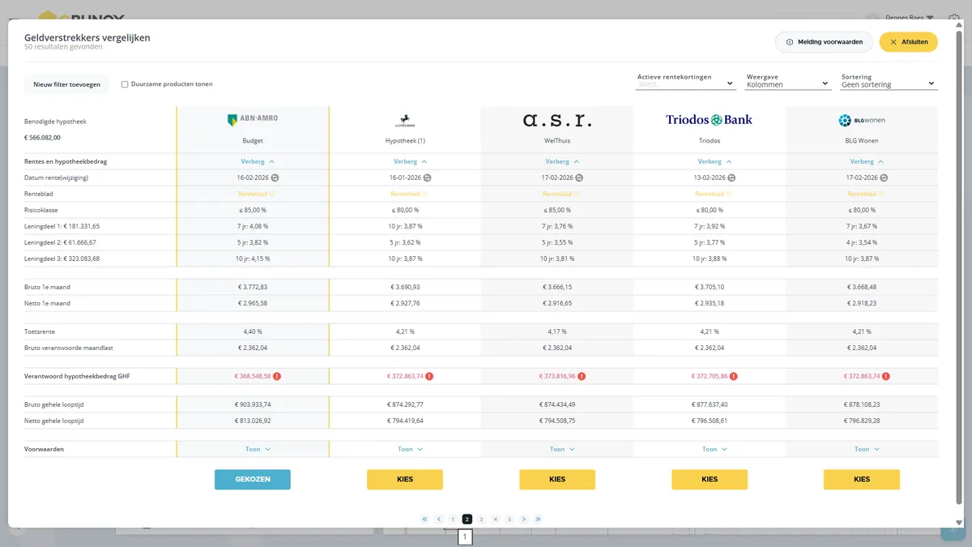Enable the Duurzame producten tonen checkbox

[x=125, y=84]
